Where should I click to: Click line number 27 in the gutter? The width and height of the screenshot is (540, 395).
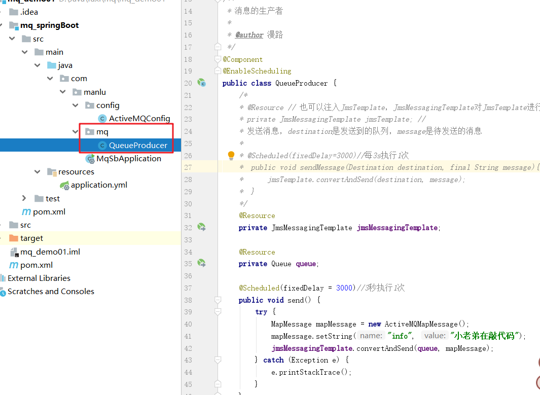coord(188,167)
